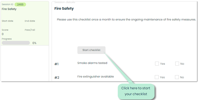The height and width of the screenshot is (100, 199).
Task: Check No for Smoke alarms tested
Action: 177,63
